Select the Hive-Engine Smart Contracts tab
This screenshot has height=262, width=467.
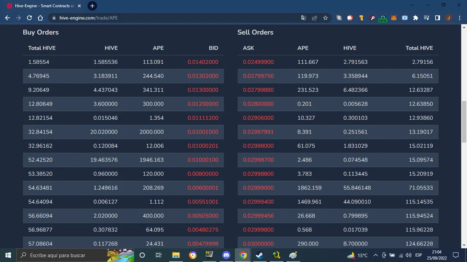click(44, 6)
